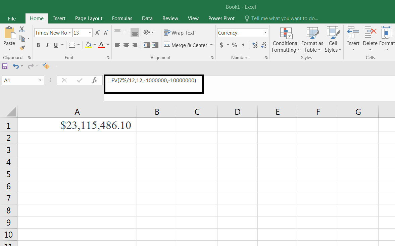
Task: Undo the last action
Action: [16, 66]
